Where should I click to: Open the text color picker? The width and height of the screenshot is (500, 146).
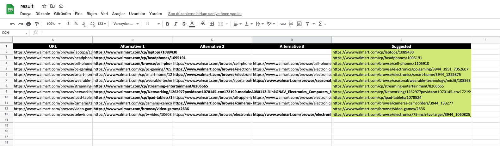click(192, 24)
